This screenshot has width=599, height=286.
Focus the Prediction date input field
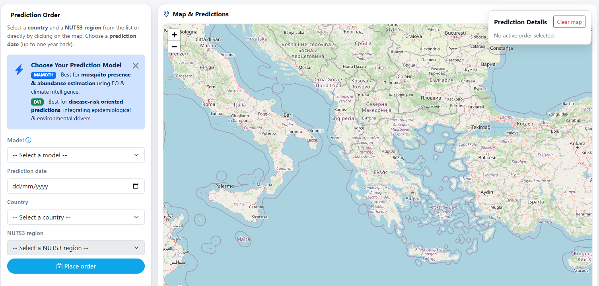[x=68, y=186]
